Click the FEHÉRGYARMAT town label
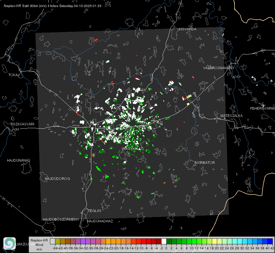 (262, 109)
